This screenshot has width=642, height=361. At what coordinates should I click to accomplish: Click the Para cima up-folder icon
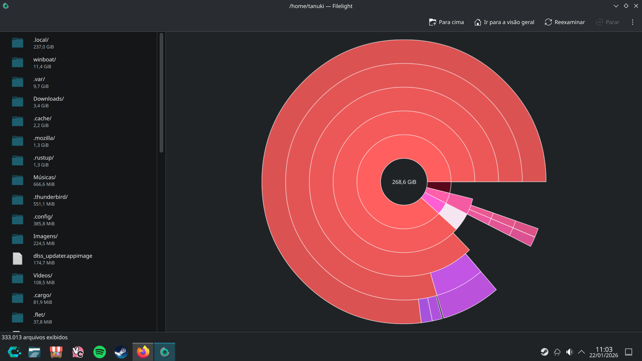432,22
